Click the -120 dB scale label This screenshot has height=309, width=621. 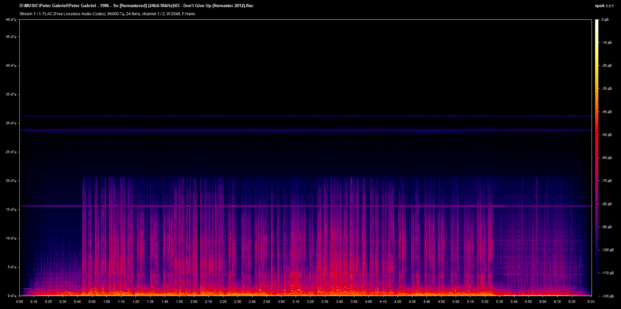pyautogui.click(x=607, y=296)
